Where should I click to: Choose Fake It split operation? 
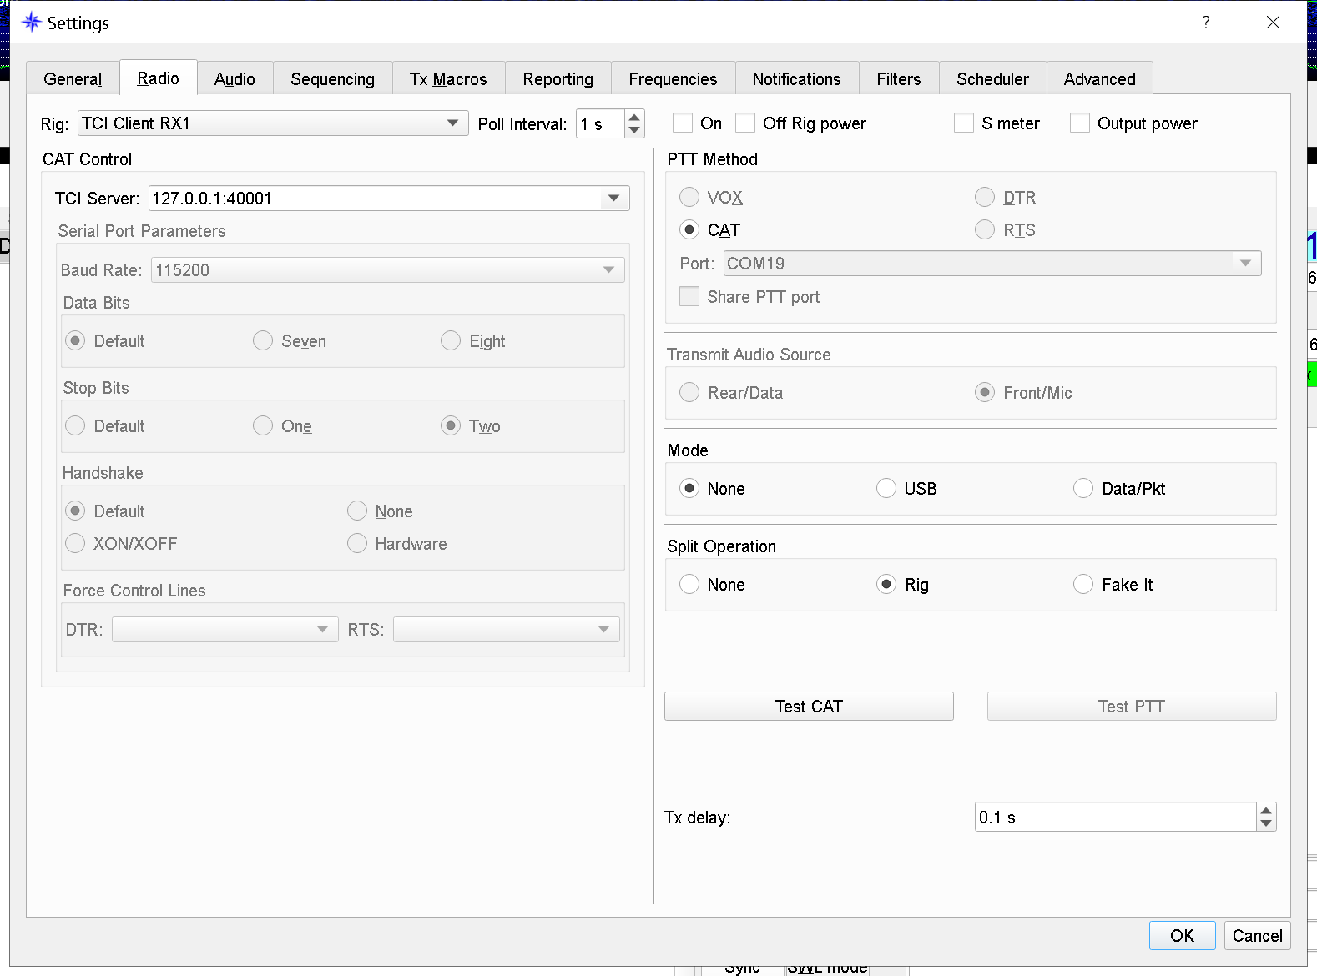tap(1083, 585)
